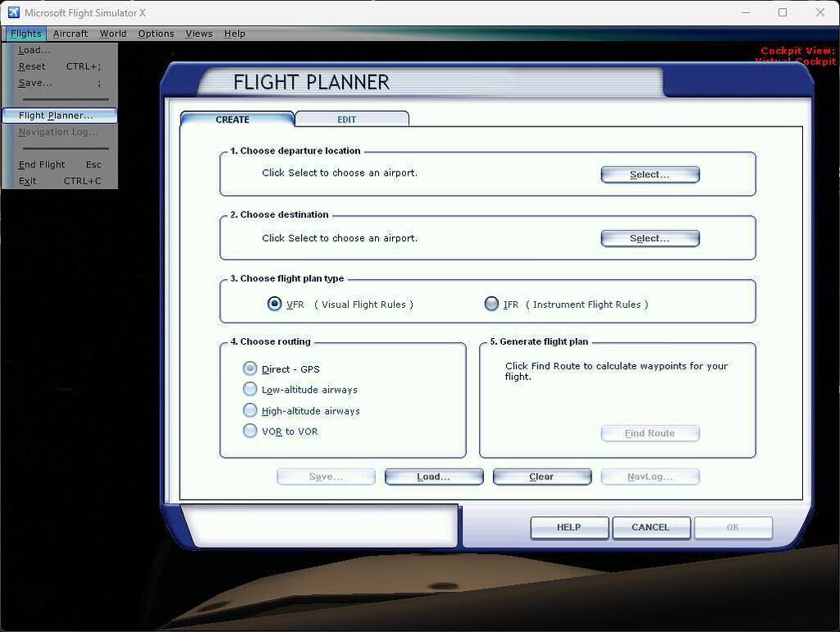The height and width of the screenshot is (632, 840).
Task: Open the World menu
Action: pyautogui.click(x=112, y=34)
